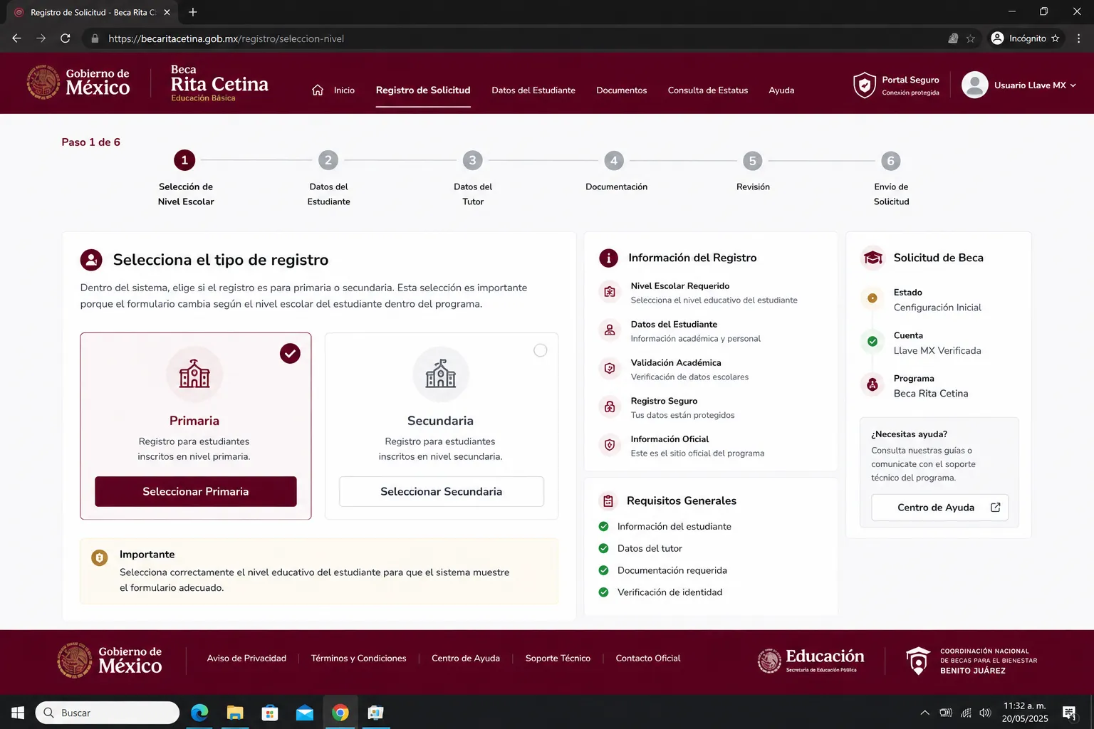Open the Ayuda menu item
This screenshot has height=729, width=1094.
[x=781, y=90]
